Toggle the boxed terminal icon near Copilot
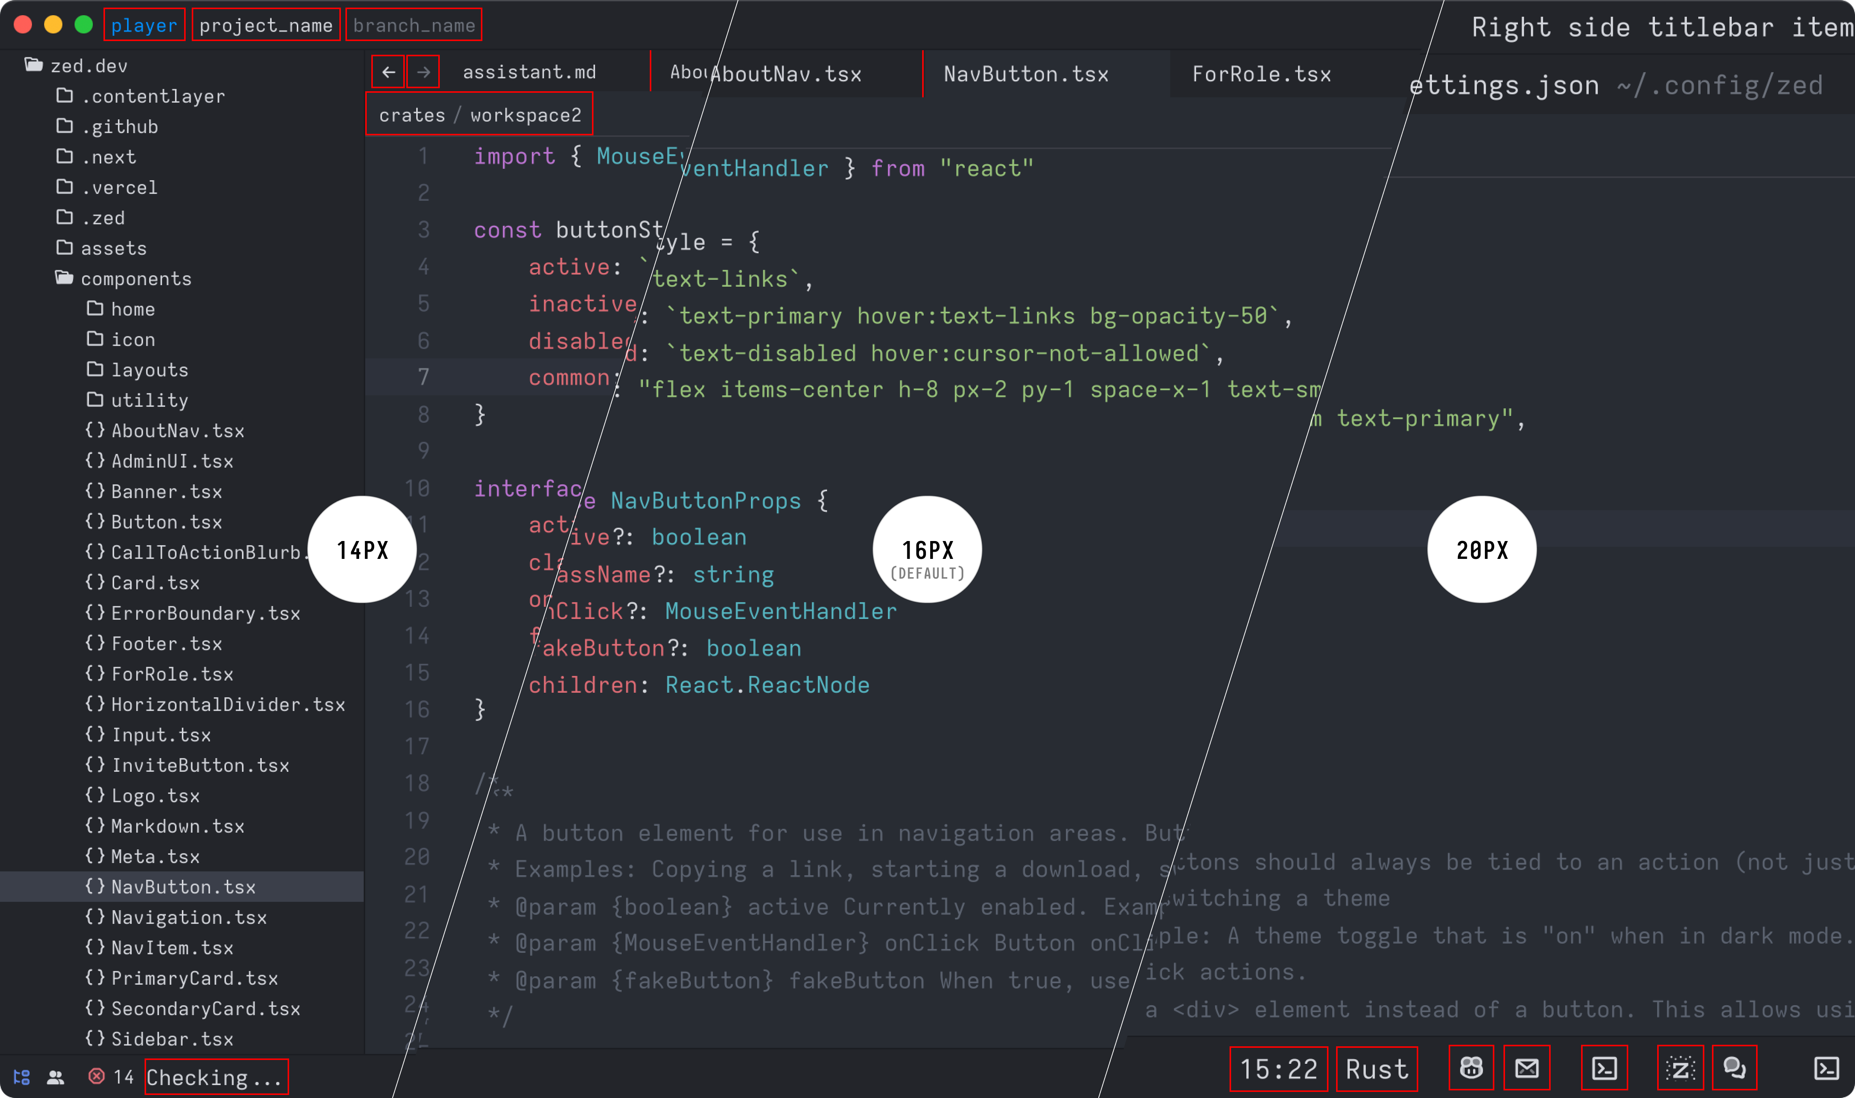 (x=1603, y=1068)
